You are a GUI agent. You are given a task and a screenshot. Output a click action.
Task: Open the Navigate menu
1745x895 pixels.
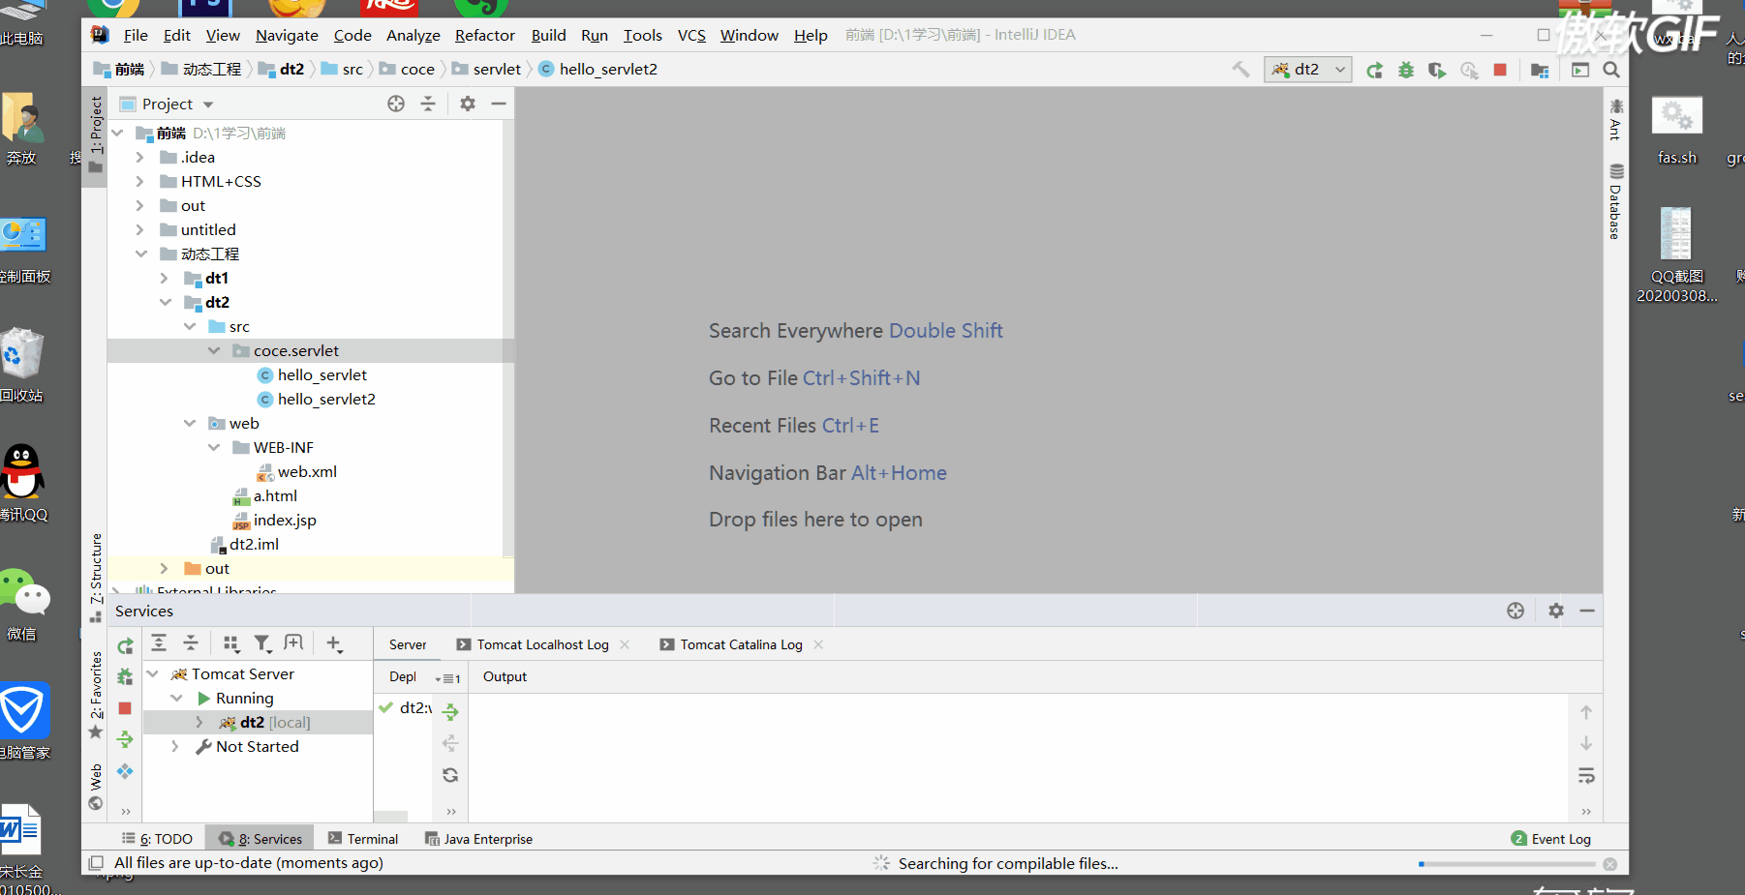click(x=287, y=35)
